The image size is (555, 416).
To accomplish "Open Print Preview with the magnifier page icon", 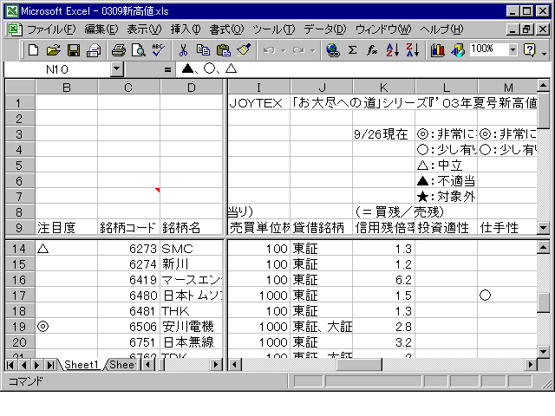I will click(x=139, y=50).
